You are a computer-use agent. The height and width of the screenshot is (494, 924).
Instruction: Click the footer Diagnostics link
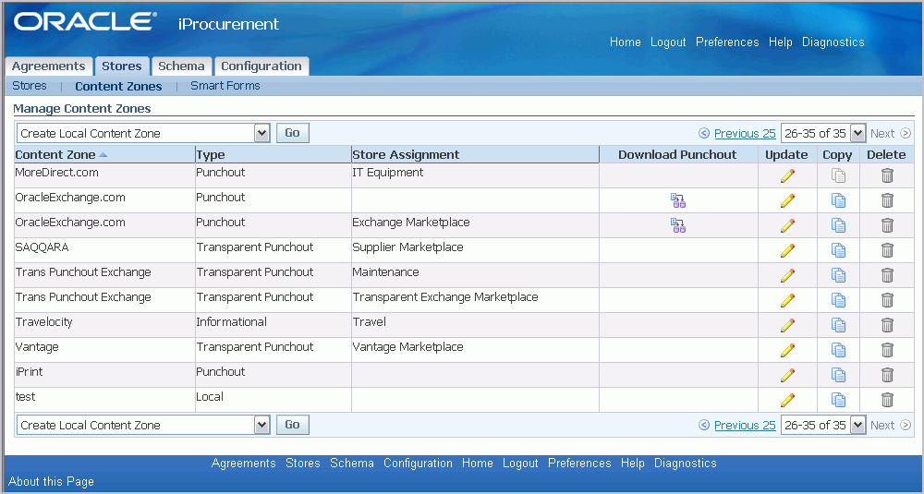click(686, 464)
